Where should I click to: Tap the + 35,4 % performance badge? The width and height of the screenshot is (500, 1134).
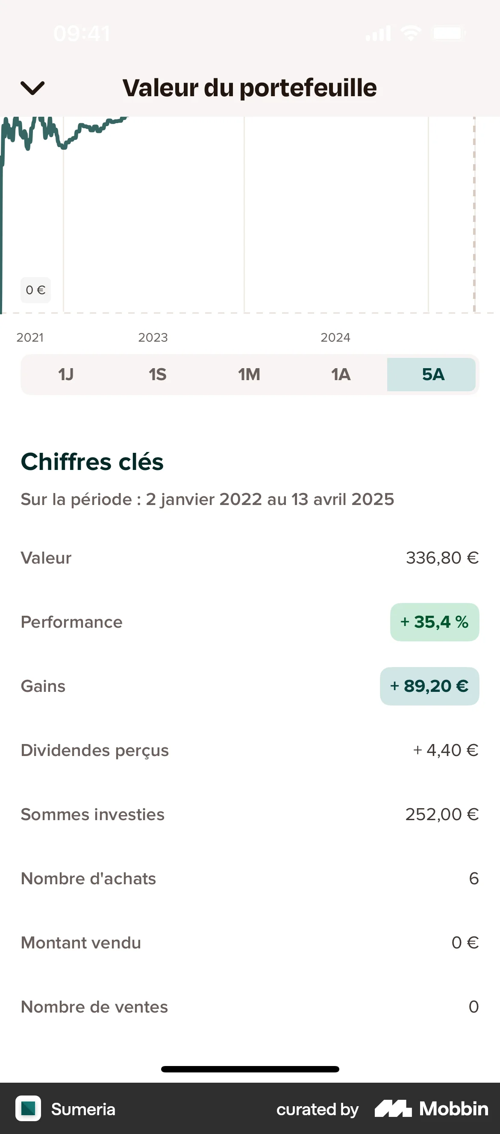click(x=435, y=622)
